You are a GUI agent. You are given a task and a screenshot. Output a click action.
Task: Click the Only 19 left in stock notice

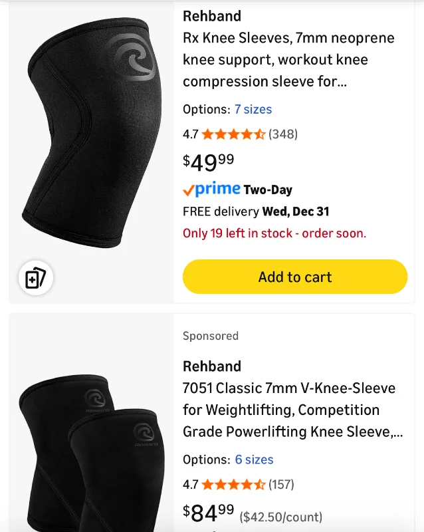coord(274,233)
